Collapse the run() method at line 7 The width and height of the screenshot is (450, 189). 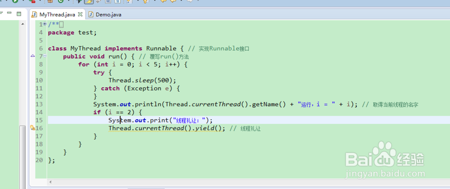[x=45, y=56]
